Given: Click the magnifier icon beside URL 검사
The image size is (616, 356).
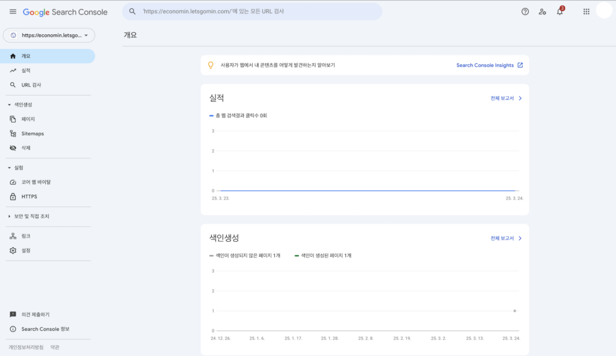Looking at the screenshot, I should pyautogui.click(x=13, y=85).
